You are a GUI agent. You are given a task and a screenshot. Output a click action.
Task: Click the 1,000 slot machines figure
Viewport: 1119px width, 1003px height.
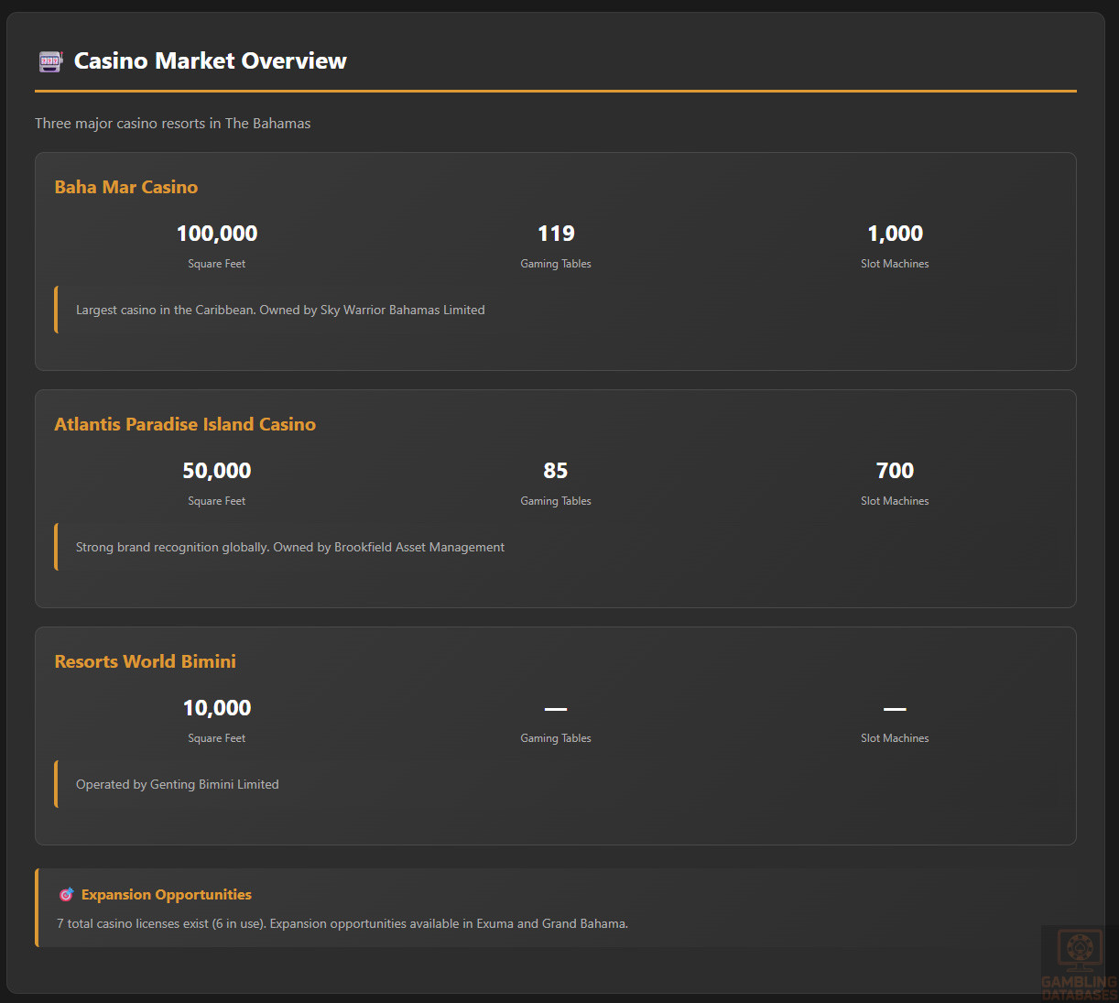pyautogui.click(x=895, y=234)
